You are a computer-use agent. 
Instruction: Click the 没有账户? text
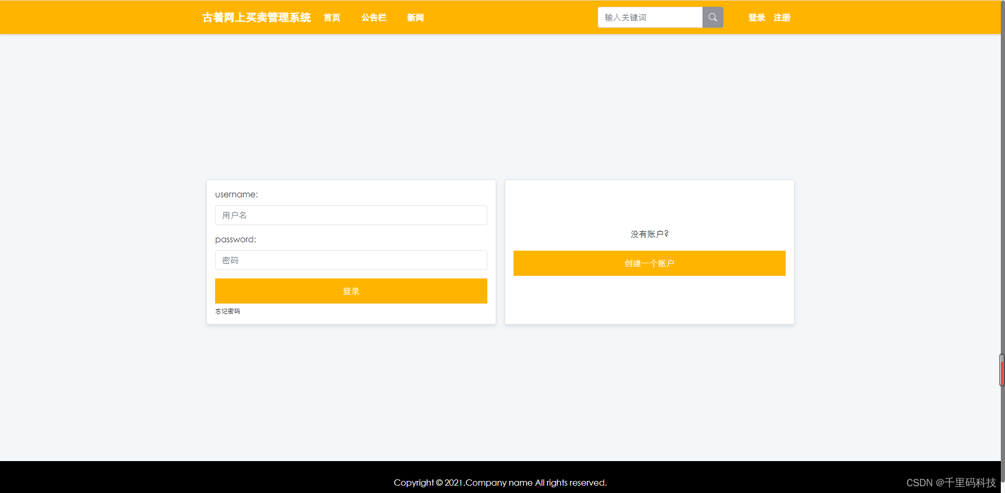[x=650, y=234]
